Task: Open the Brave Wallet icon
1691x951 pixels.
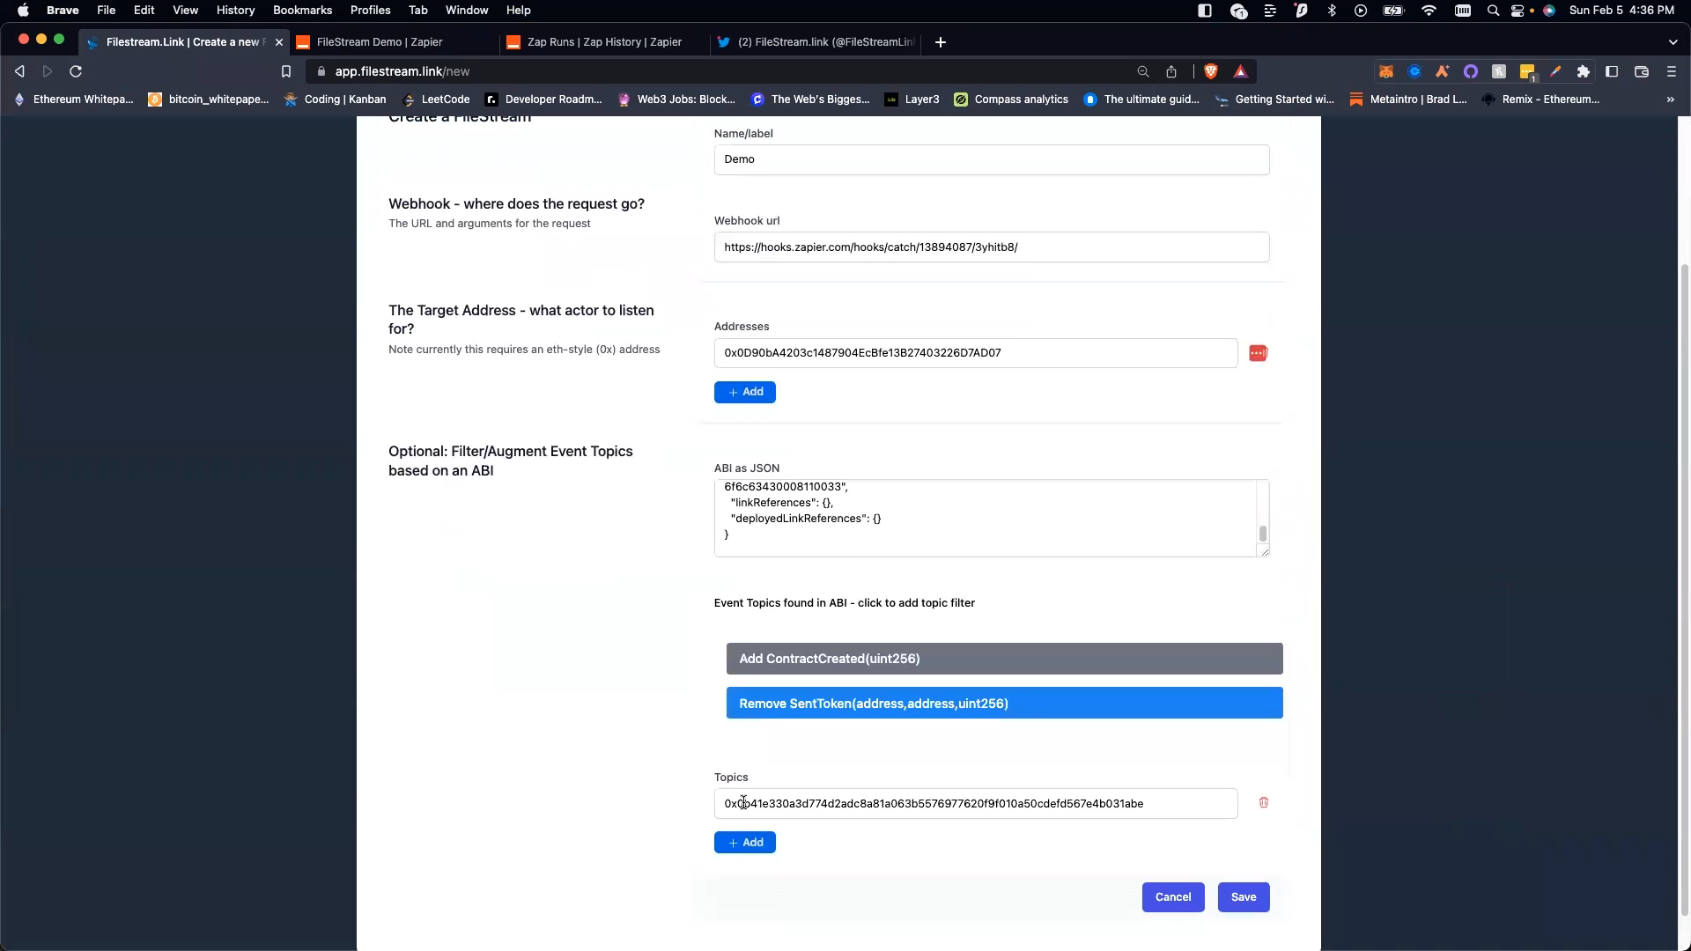Action: 1642,71
